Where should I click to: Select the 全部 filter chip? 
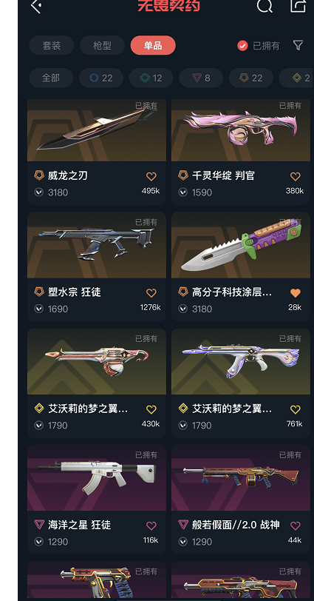(x=51, y=78)
